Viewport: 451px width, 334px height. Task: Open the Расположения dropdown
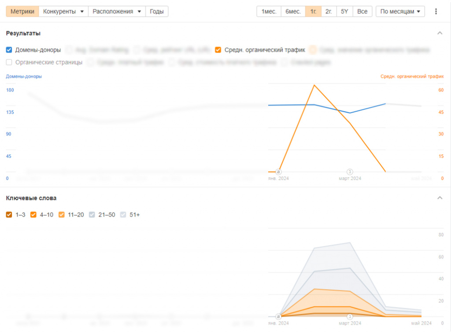(117, 11)
